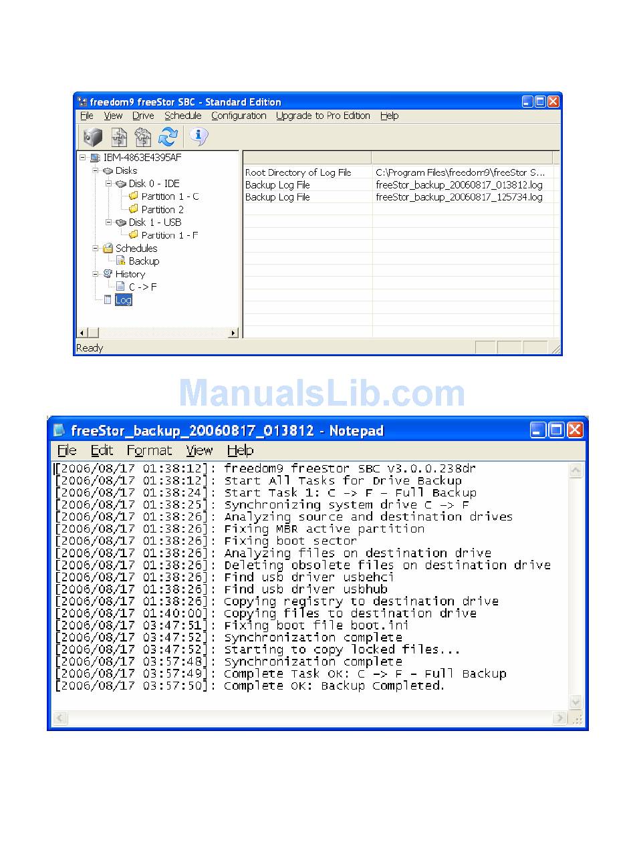
Task: Click the tree panel right scroll arrow
Action: point(233,333)
